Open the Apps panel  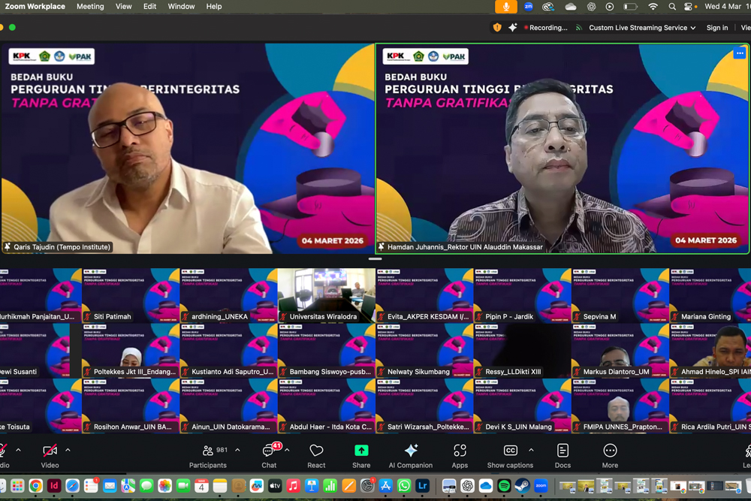tap(460, 455)
